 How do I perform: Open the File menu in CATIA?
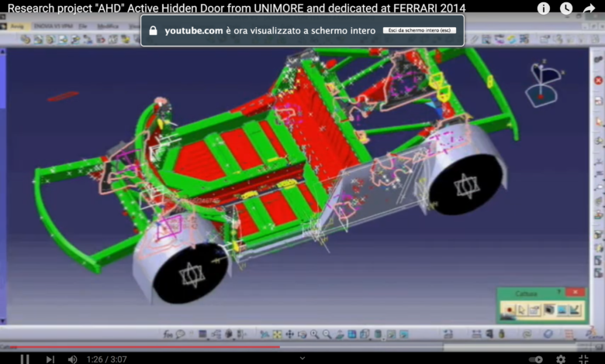[82, 26]
